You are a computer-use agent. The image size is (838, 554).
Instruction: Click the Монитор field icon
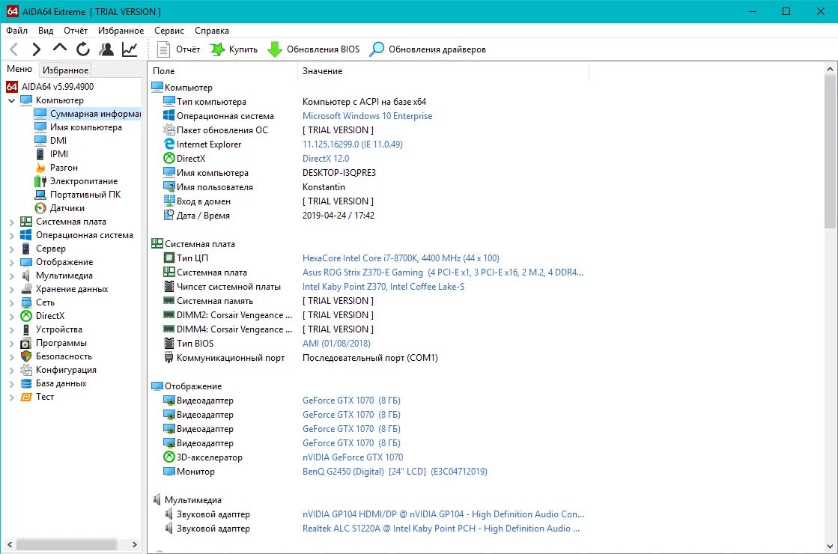pos(169,471)
